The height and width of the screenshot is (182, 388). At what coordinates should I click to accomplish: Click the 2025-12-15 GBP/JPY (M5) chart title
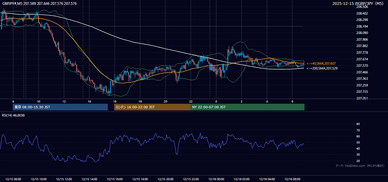pyautogui.click(x=358, y=3)
